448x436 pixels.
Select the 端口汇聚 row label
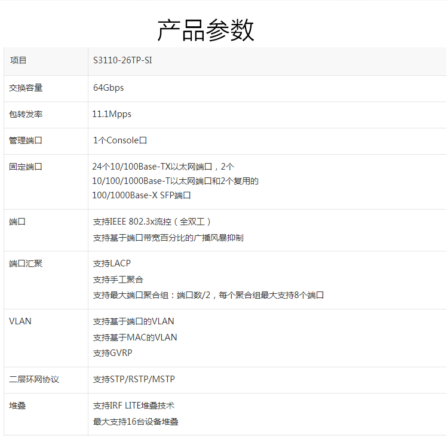[26, 263]
